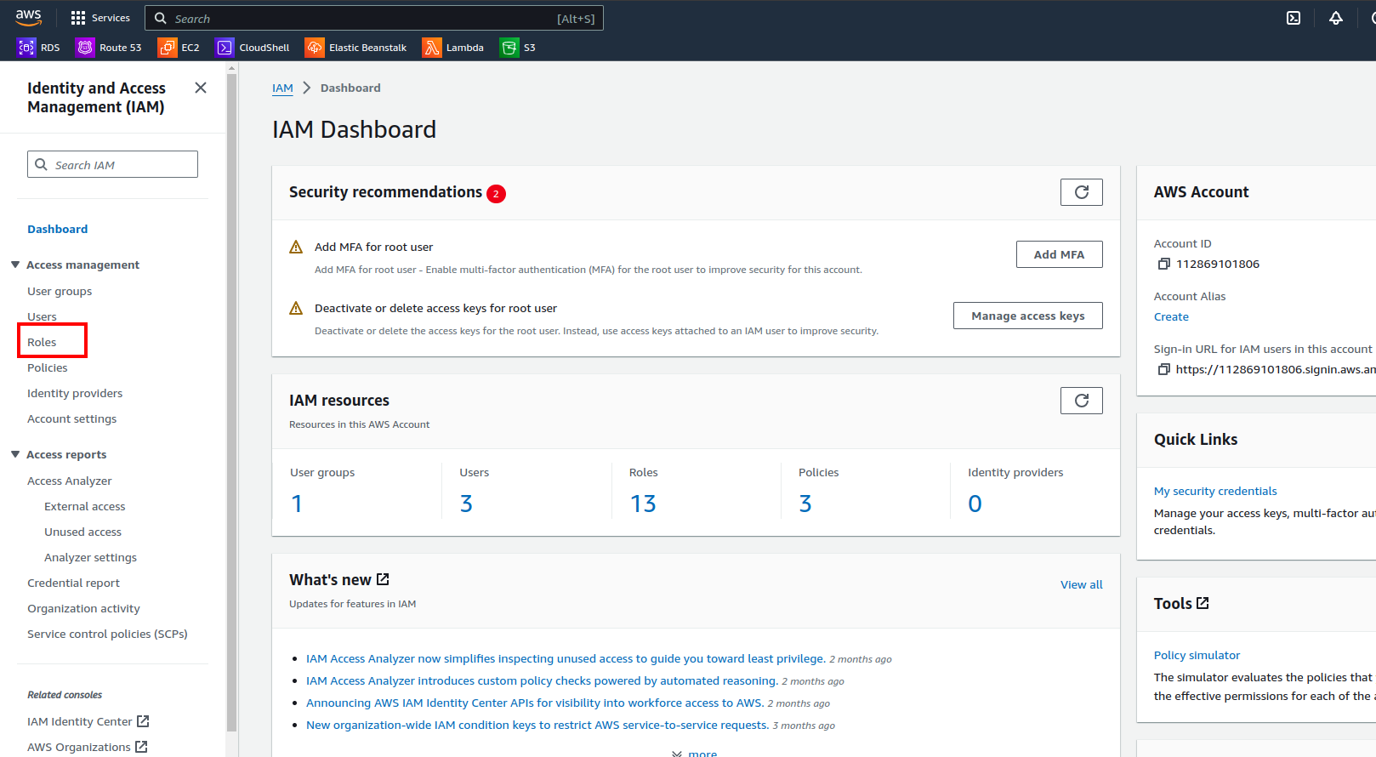Open news about organization-wide condition keys
1376x757 pixels.
pos(537,725)
